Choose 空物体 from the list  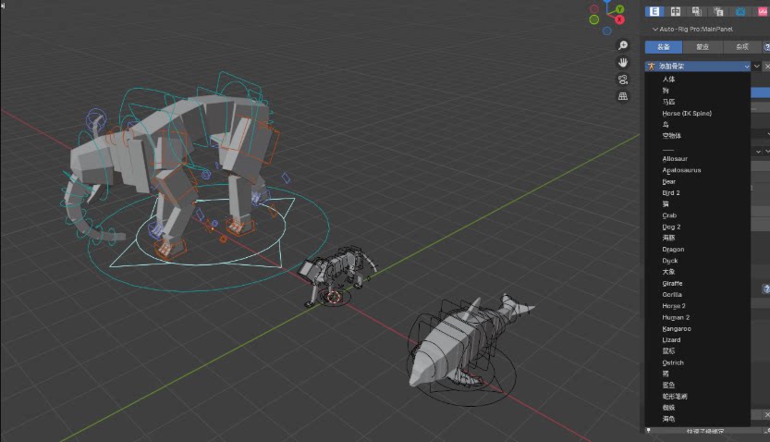coord(671,136)
